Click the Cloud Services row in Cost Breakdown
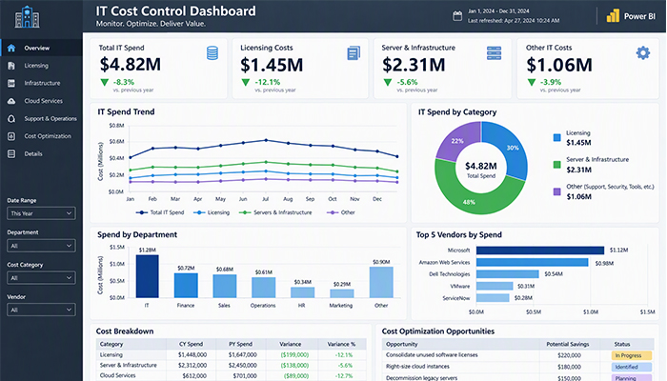This screenshot has width=667, height=381. pyautogui.click(x=231, y=375)
